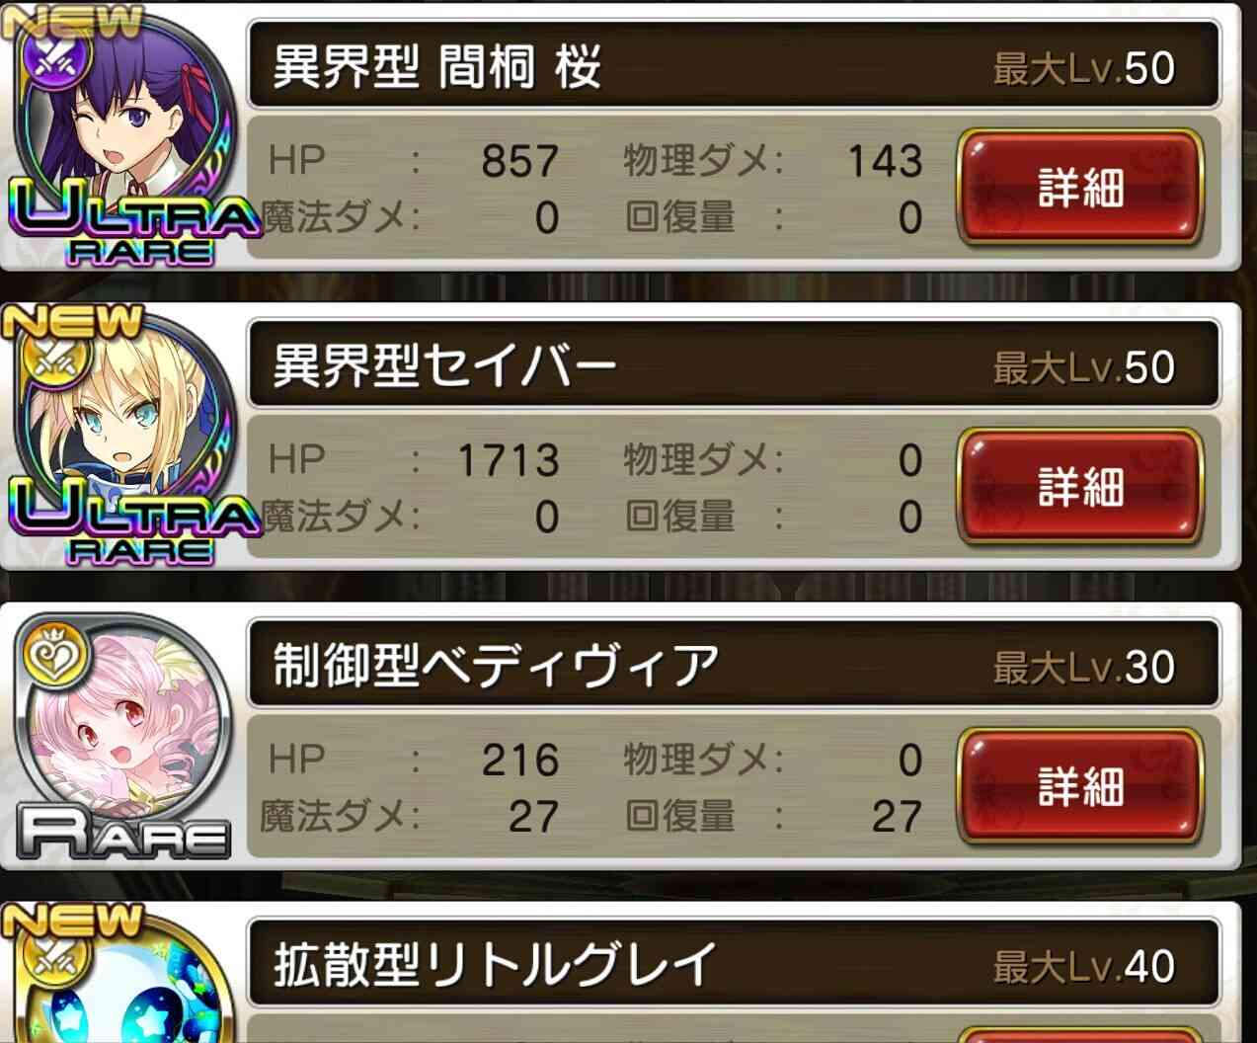Select the 制御型ベディヴィア name bar
This screenshot has width=1257, height=1043.
point(734,667)
